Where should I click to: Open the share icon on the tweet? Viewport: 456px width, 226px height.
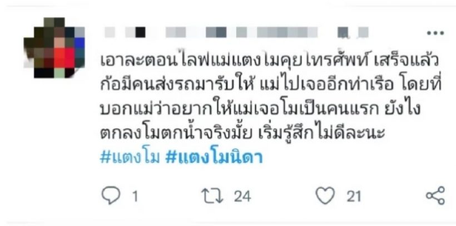[435, 196]
